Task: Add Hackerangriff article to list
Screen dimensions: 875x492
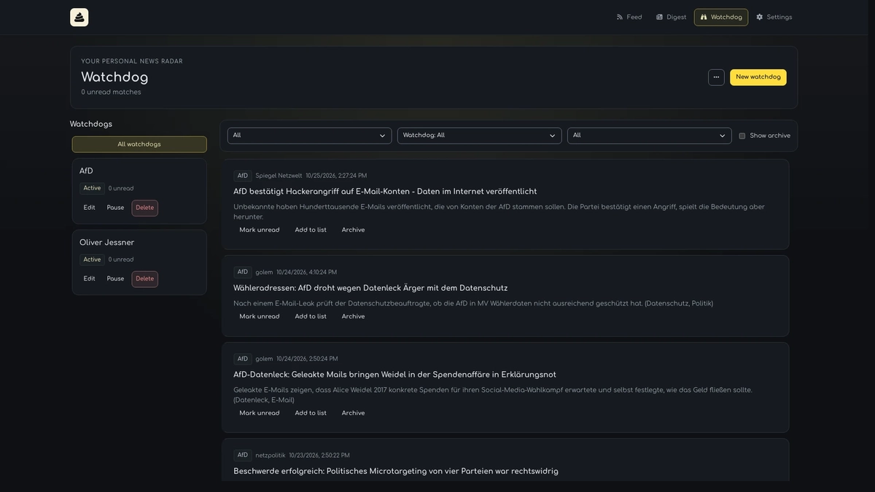Action: pyautogui.click(x=311, y=230)
